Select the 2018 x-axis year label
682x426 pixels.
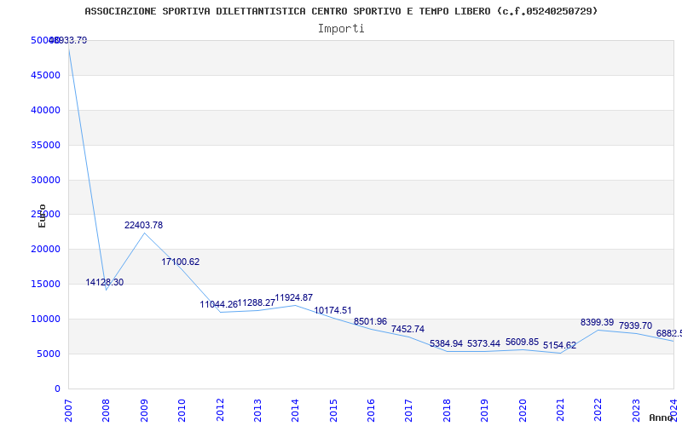[447, 411]
